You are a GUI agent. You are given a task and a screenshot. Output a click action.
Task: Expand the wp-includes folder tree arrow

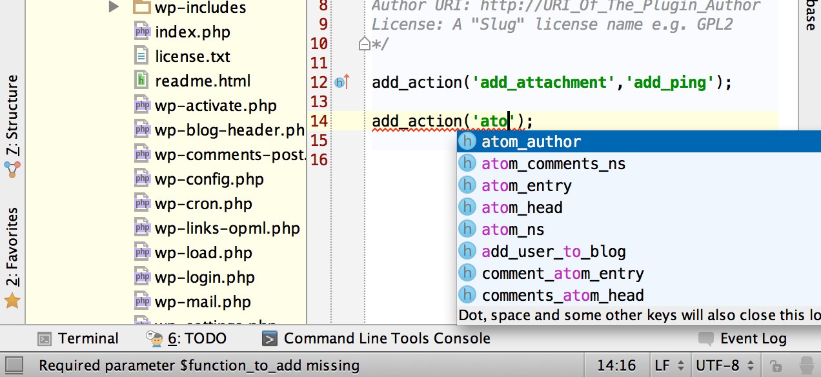click(x=114, y=8)
